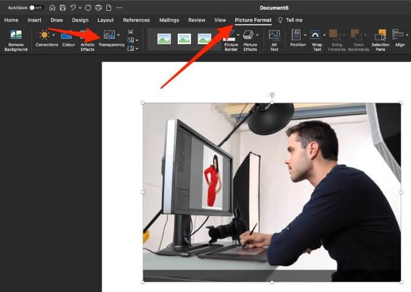Click the Home icon in title bar
Screen dimensions: 411x292
click(x=52, y=8)
